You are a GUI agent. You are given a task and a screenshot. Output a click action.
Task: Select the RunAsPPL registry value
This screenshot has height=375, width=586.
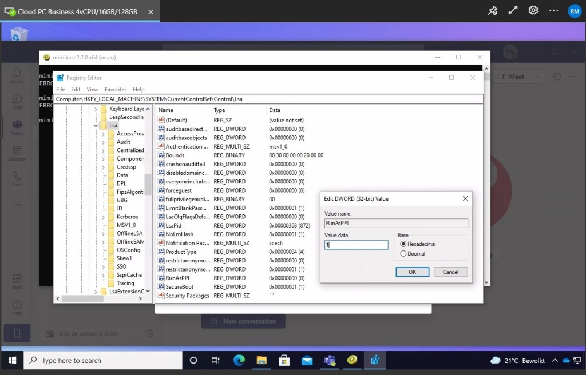178,278
